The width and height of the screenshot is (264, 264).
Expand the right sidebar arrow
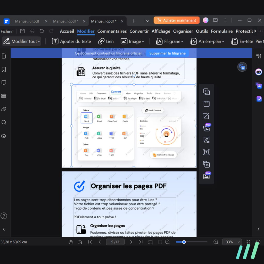coord(258,229)
